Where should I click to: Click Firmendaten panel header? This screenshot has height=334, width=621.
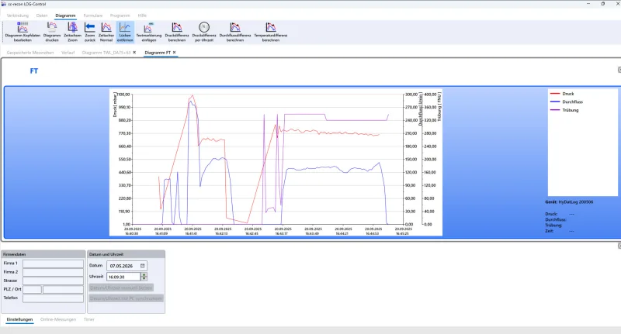click(x=43, y=254)
